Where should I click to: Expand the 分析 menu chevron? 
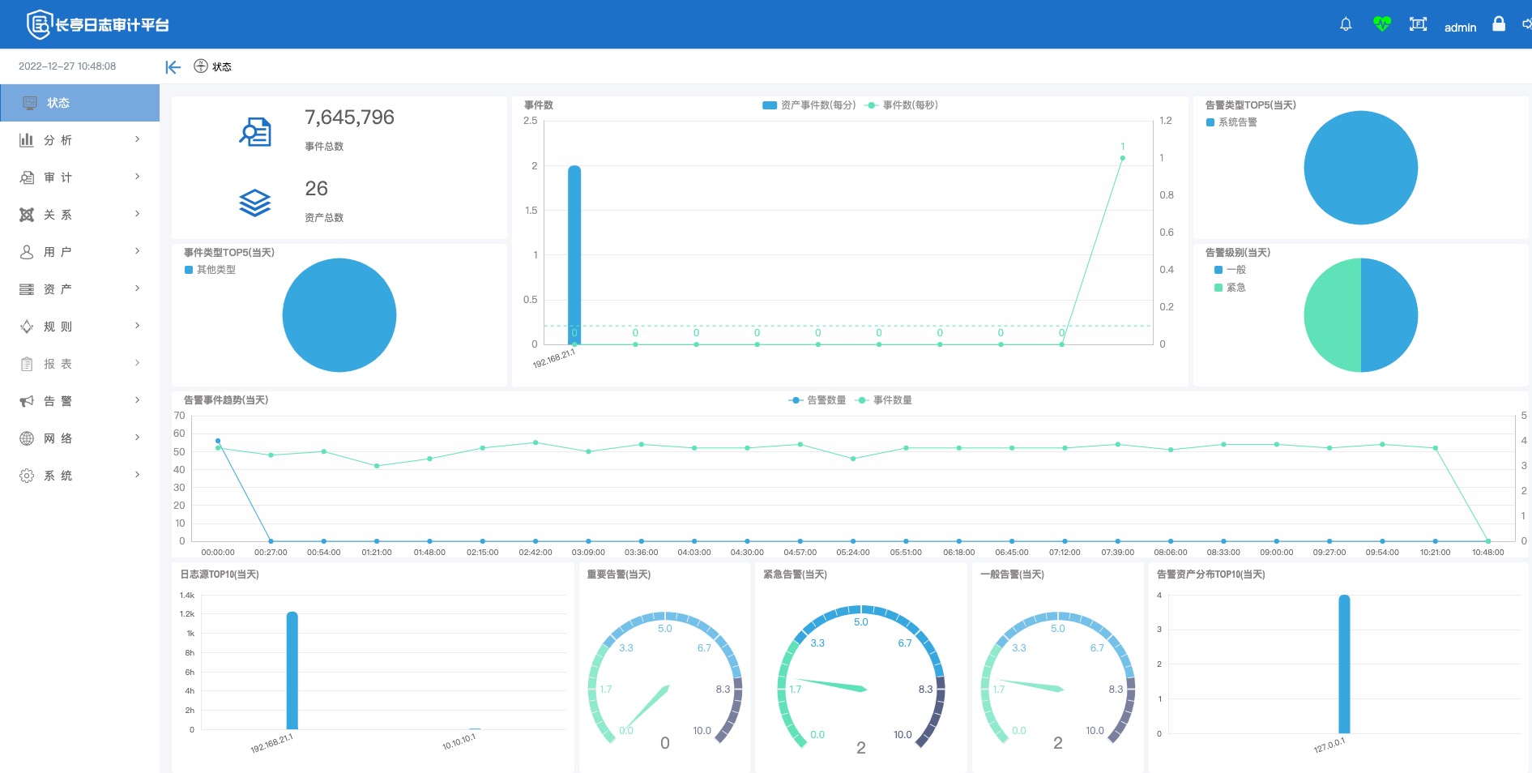pyautogui.click(x=137, y=139)
